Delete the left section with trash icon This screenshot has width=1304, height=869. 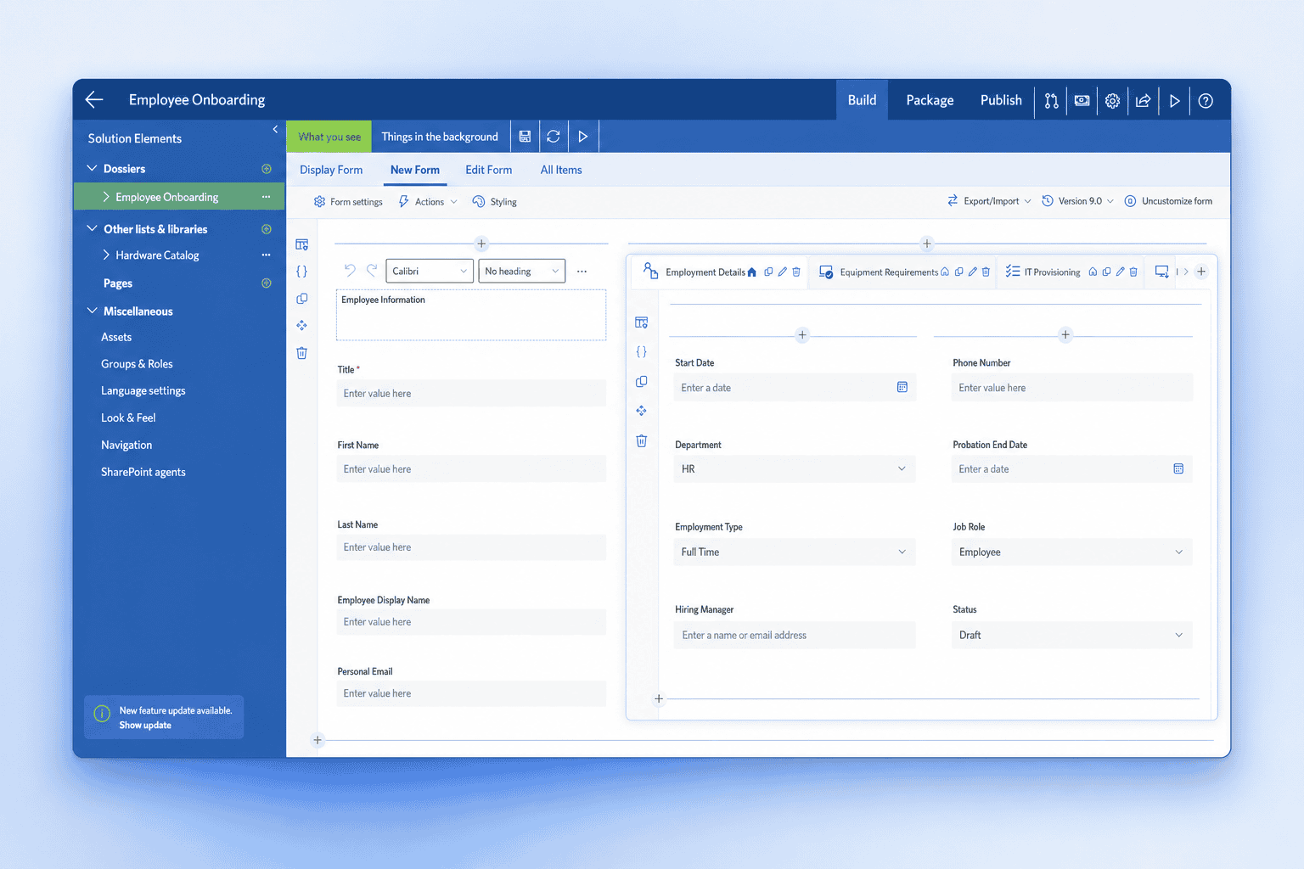[x=301, y=353]
